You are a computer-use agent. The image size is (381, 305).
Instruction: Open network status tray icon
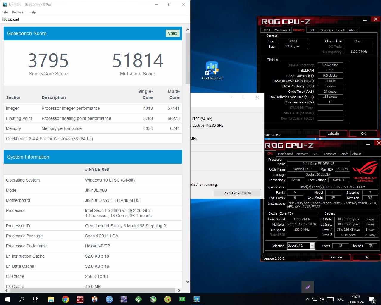click(315, 299)
